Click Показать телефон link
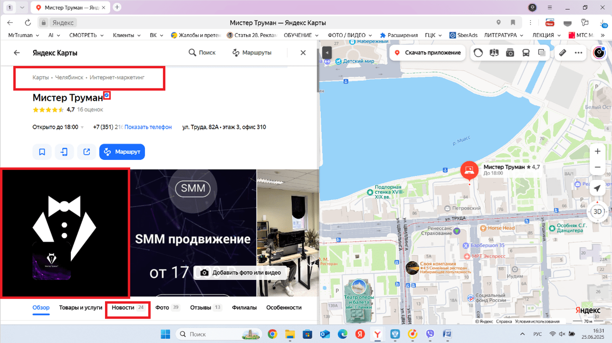Image resolution: width=612 pixels, height=343 pixels. pos(148,127)
